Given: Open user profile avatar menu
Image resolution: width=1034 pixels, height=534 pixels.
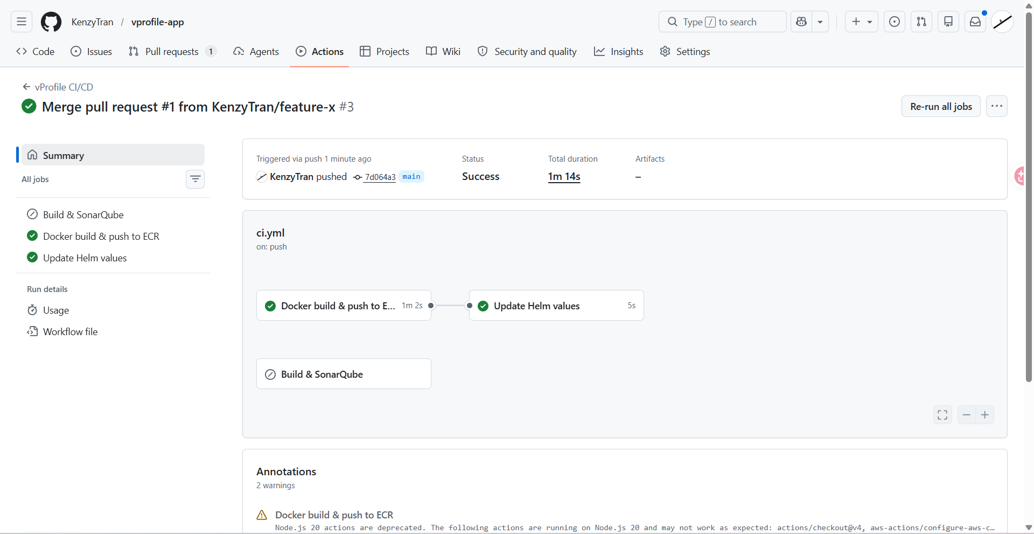Looking at the screenshot, I should pyautogui.click(x=1002, y=22).
